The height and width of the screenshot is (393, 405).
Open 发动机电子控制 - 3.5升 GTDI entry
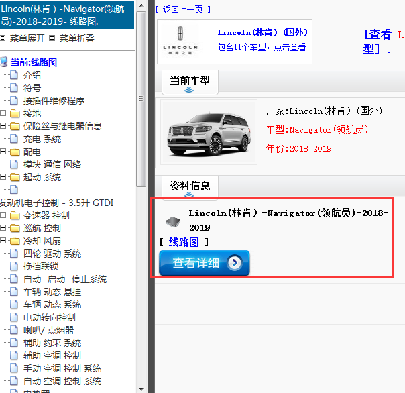(57, 203)
